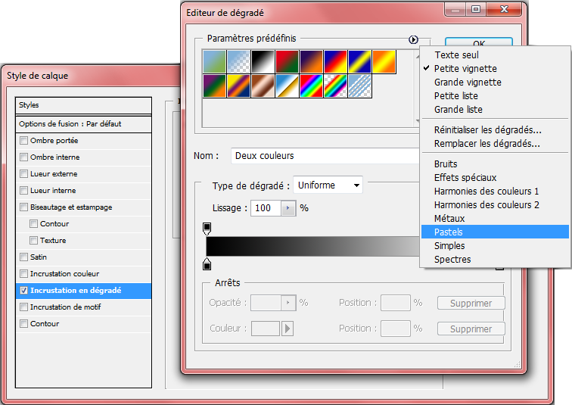Select the black to white gradient preset
The height and width of the screenshot is (405, 572).
(x=263, y=61)
